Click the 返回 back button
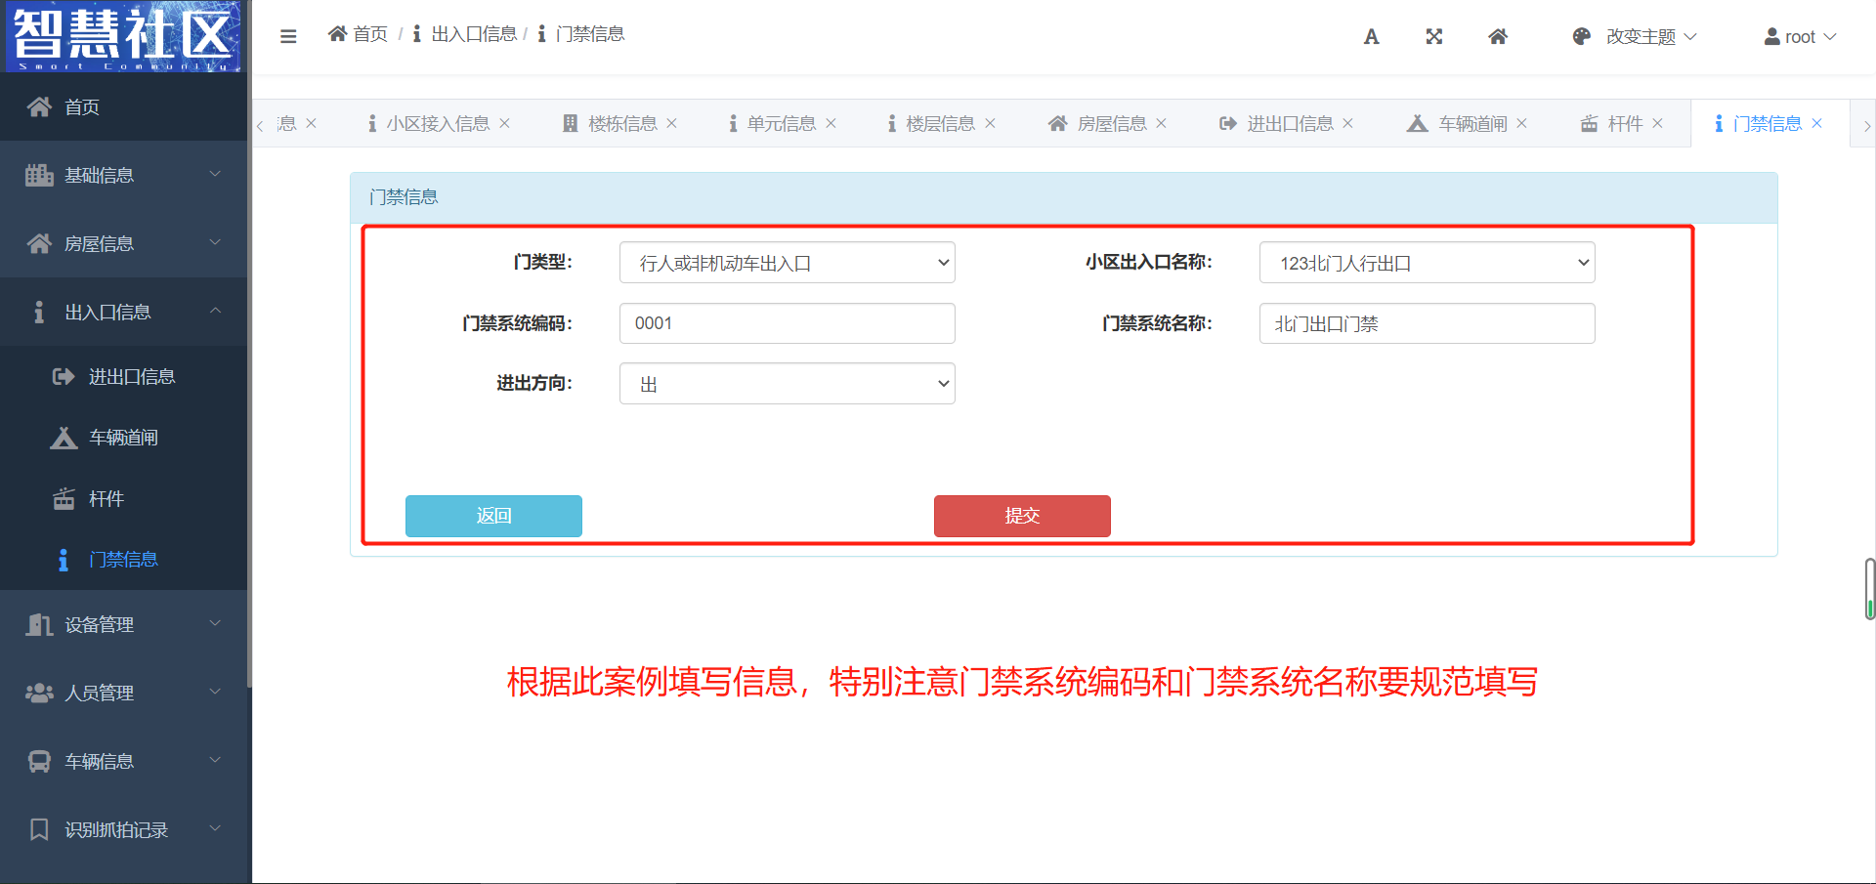This screenshot has width=1876, height=884. 493,516
